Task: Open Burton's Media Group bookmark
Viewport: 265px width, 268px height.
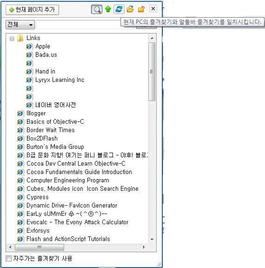Action: [x=55, y=147]
